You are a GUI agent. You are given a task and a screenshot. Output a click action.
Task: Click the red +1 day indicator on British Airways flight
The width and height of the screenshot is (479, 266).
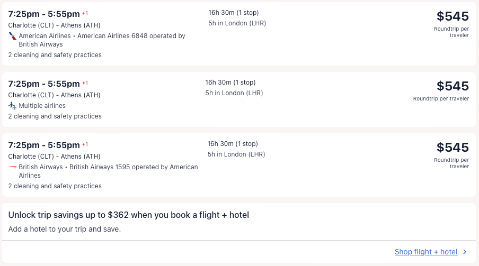(x=85, y=144)
